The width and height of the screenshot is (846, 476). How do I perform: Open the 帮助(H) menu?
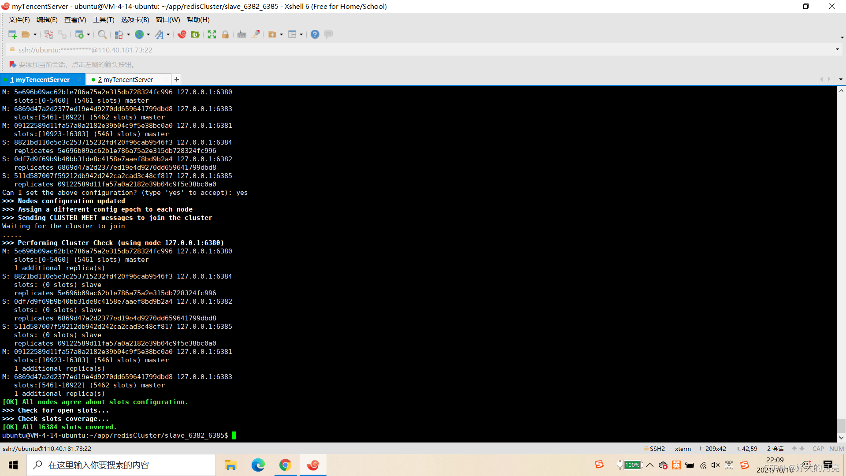[198, 20]
